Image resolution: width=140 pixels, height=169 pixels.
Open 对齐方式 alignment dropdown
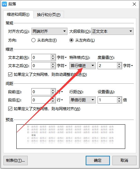pyautogui.click(x=49, y=31)
